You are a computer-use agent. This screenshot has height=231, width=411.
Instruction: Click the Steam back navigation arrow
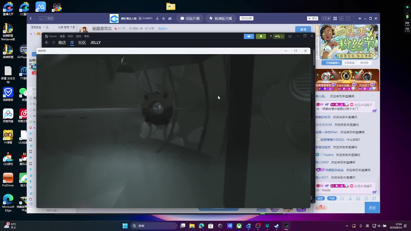click(x=47, y=42)
